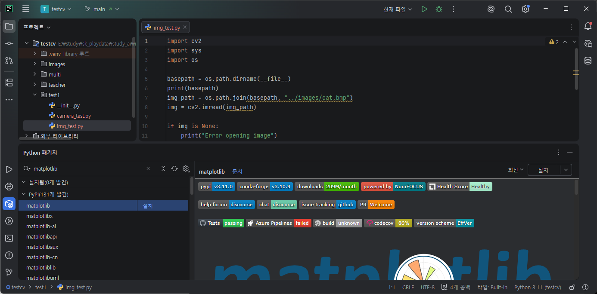
Task: Open IDE settings gear in title bar
Action: pos(525,9)
